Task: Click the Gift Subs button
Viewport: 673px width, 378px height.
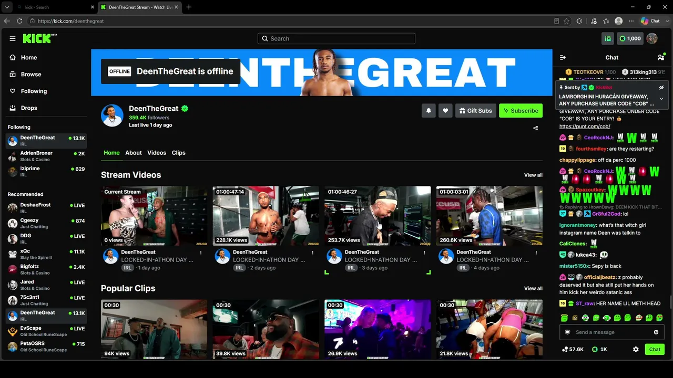Action: 475,111
